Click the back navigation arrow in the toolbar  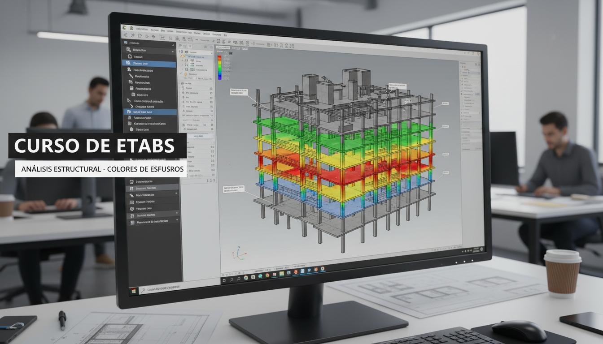pos(125,34)
